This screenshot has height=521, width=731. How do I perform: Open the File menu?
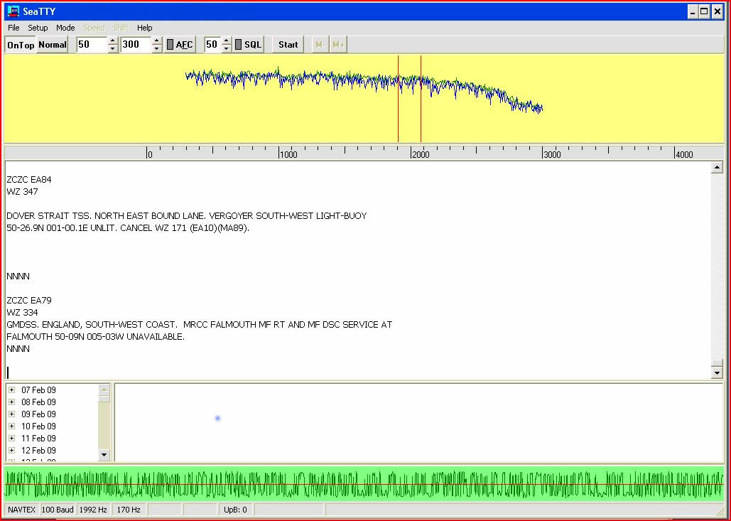click(x=13, y=28)
